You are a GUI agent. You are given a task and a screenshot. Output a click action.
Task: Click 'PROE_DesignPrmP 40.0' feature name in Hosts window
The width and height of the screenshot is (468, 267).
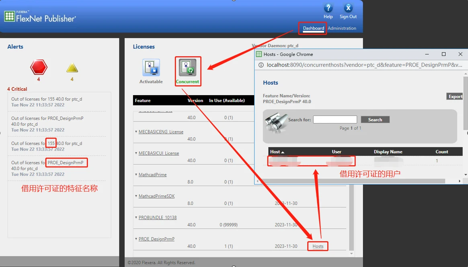tap(287, 102)
